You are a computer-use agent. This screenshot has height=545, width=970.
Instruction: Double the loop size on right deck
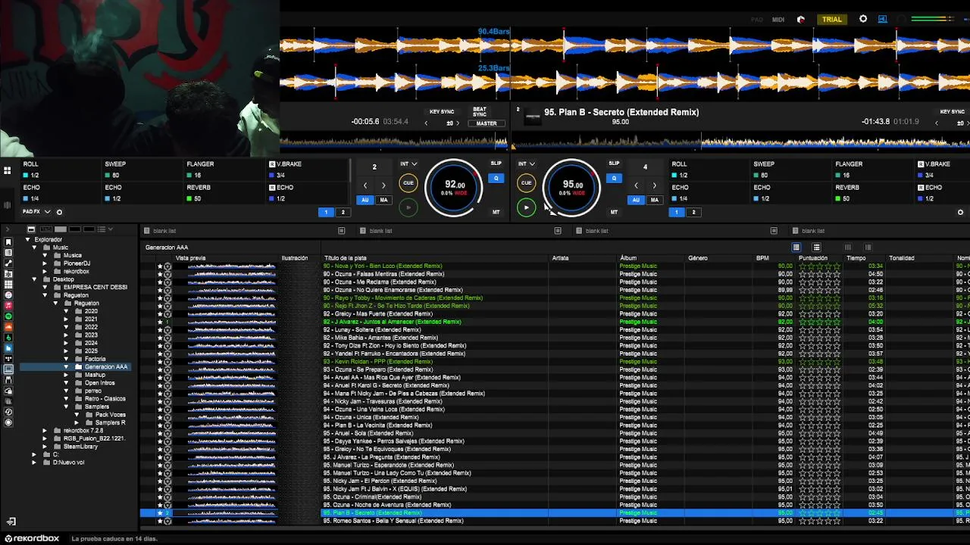point(655,185)
